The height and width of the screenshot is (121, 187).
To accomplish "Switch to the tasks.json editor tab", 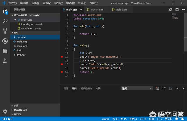I will point(121,10).
